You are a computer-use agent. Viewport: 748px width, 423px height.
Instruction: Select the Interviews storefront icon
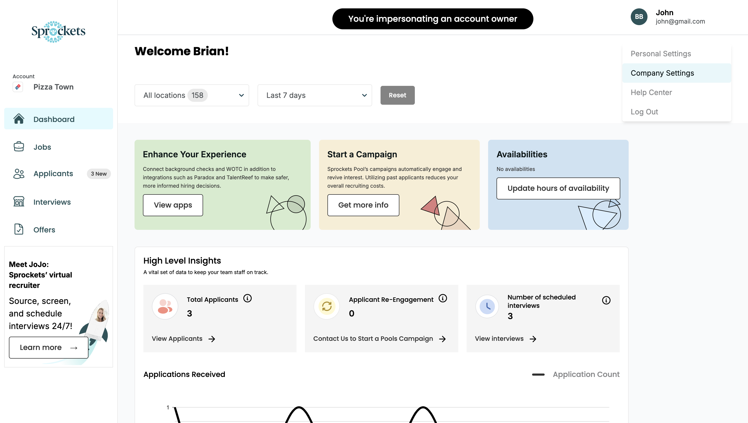tap(19, 201)
